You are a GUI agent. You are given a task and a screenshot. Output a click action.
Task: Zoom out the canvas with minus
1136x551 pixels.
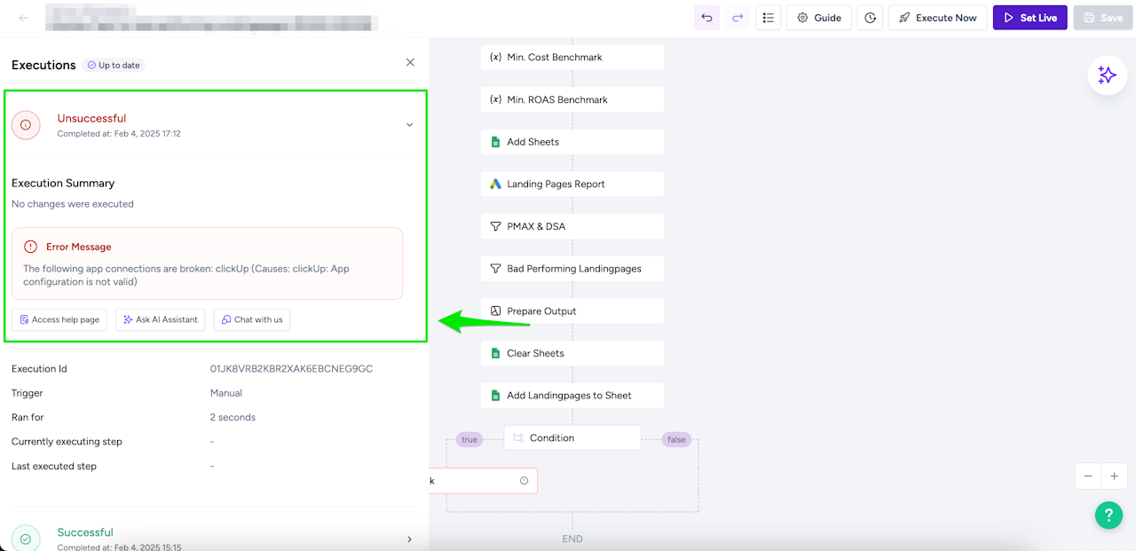[x=1088, y=476]
